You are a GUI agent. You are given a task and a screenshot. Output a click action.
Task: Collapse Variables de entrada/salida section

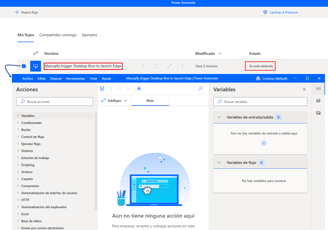[x=219, y=117]
